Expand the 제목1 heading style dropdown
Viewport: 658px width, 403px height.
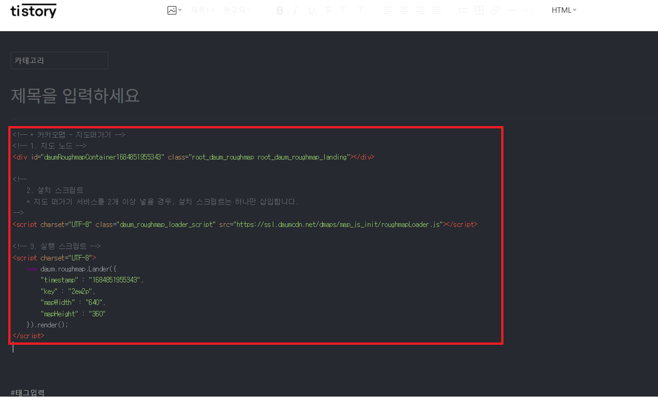(x=202, y=10)
